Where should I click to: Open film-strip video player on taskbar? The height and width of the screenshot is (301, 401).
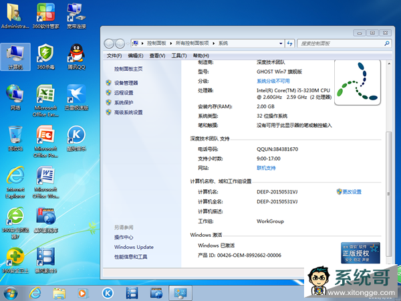[x=132, y=294]
